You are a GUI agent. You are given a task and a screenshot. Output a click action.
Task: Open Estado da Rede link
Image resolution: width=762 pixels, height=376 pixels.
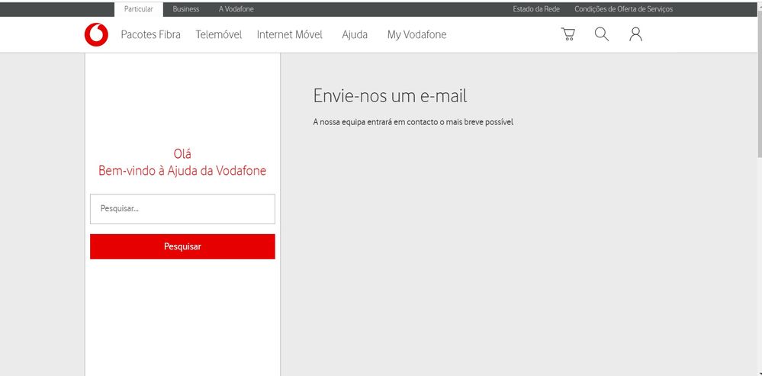click(536, 9)
